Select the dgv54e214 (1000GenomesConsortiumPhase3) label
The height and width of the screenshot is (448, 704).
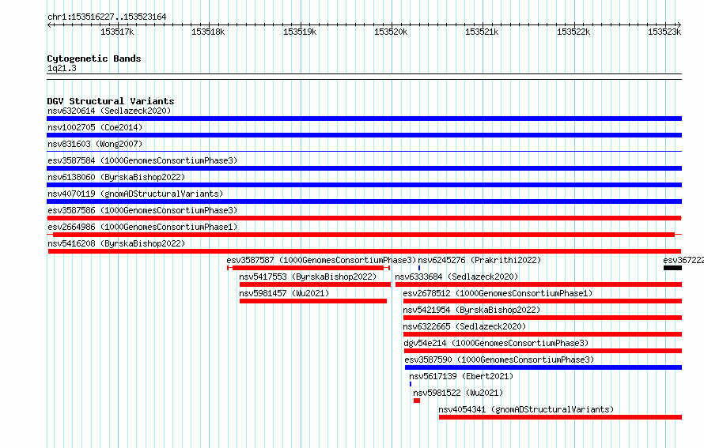(x=496, y=343)
